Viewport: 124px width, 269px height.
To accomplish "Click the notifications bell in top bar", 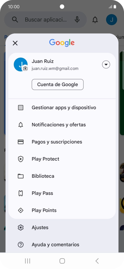I will [95, 20].
